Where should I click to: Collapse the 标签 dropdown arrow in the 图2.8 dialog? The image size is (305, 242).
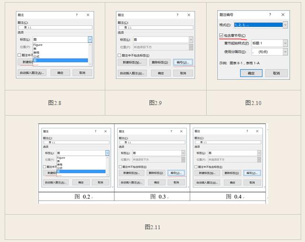pos(90,39)
